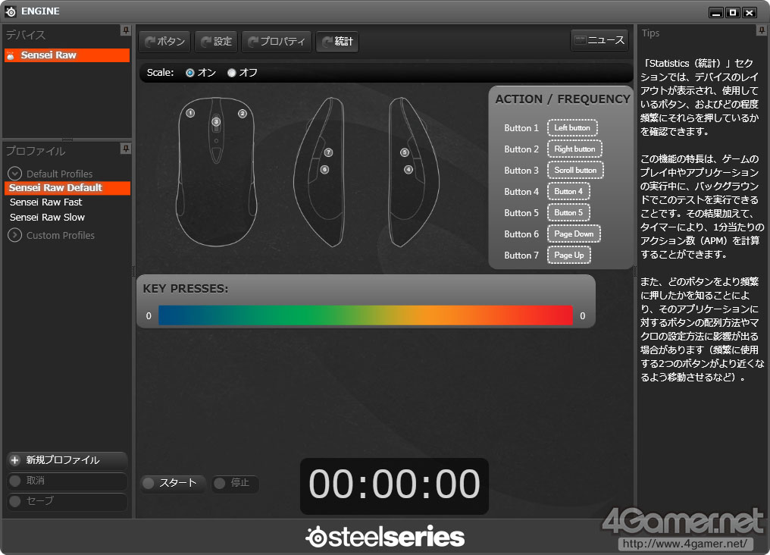Turn Scale オン radio button on
The width and height of the screenshot is (770, 555).
(190, 73)
